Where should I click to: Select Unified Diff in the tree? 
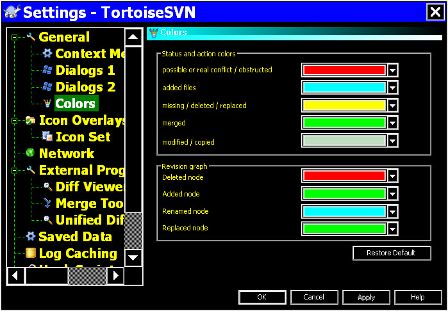(x=90, y=219)
